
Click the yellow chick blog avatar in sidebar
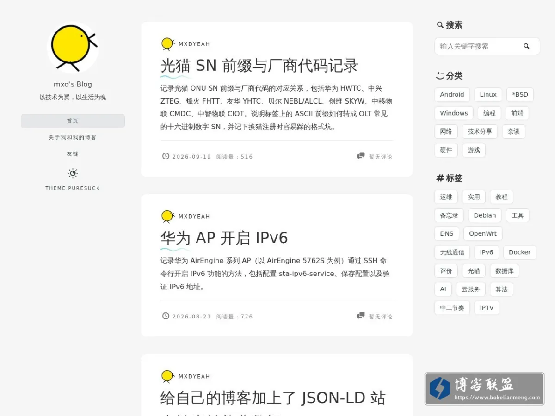click(x=73, y=47)
